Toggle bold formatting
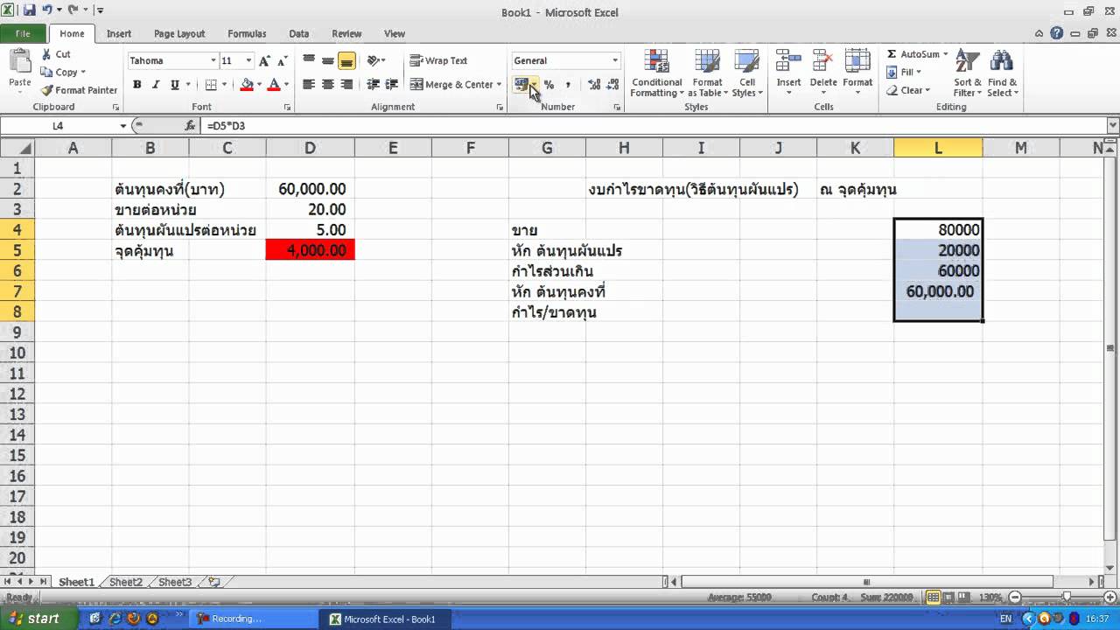Screen dimensions: 1120x630 137,85
